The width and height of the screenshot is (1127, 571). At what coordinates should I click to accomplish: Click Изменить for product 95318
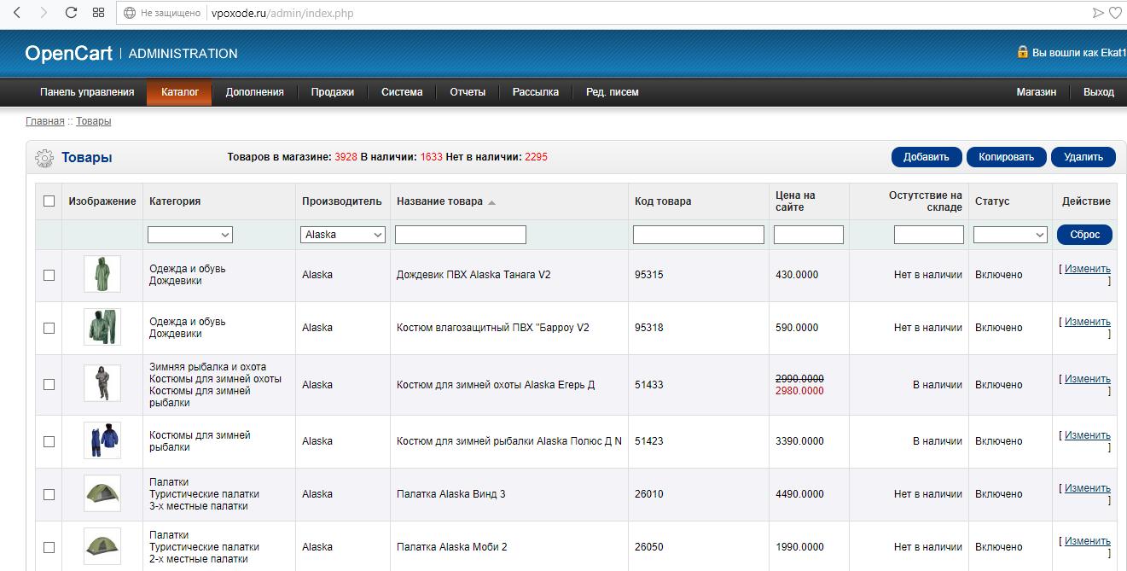coord(1088,322)
